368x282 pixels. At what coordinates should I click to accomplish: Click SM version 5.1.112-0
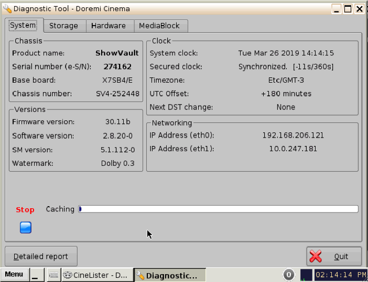[117, 150]
